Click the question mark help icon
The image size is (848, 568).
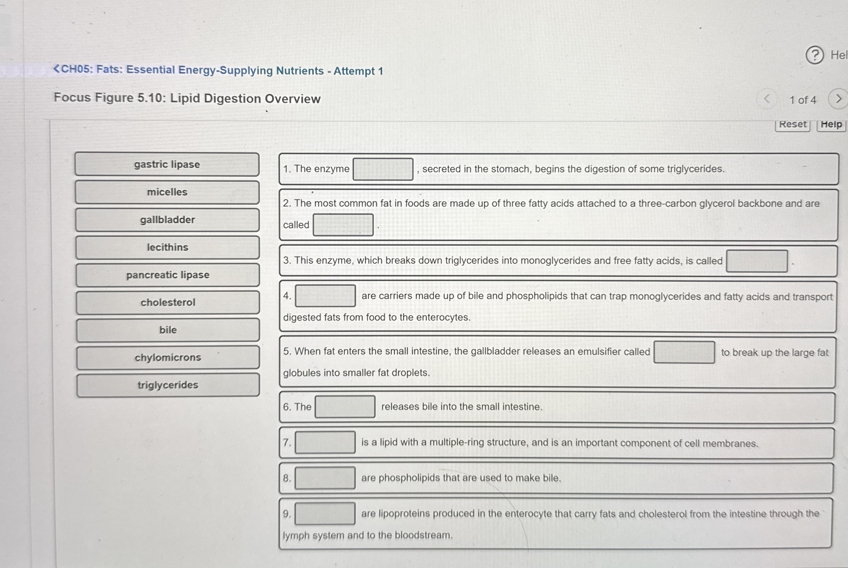(x=815, y=55)
